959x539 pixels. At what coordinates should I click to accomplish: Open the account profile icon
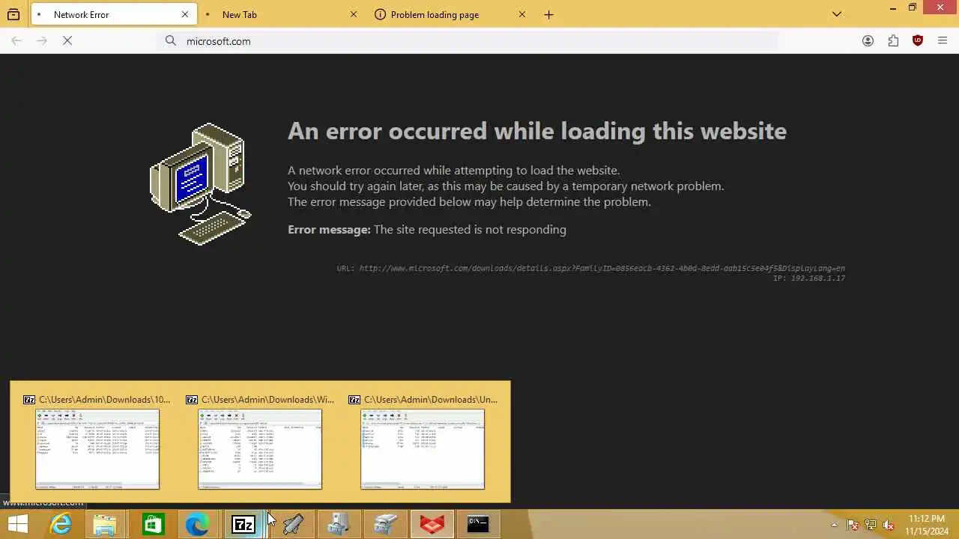coord(868,41)
